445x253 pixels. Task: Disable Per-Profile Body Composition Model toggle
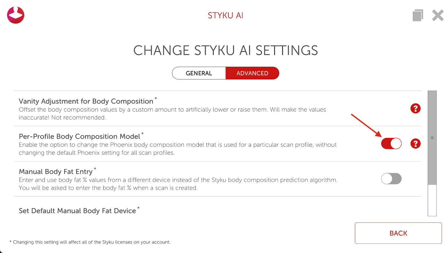click(391, 144)
